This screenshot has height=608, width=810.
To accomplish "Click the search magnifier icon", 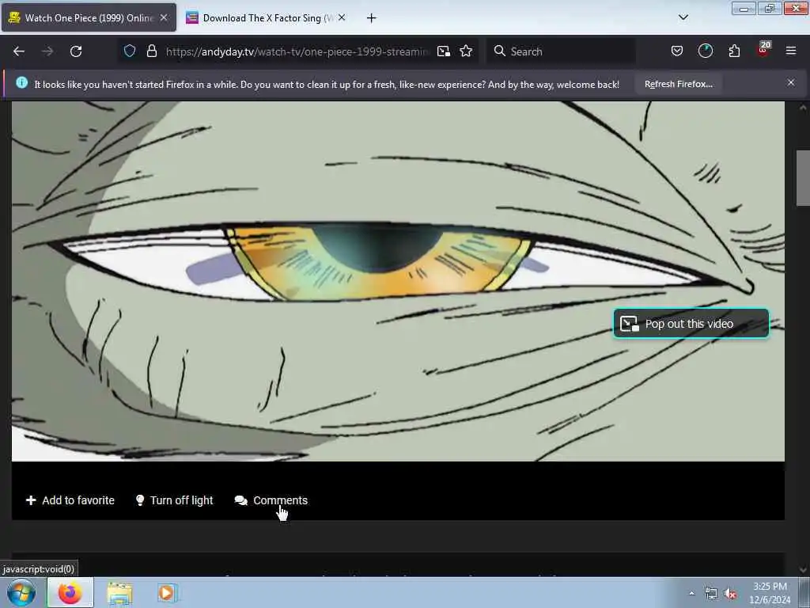I will (499, 51).
